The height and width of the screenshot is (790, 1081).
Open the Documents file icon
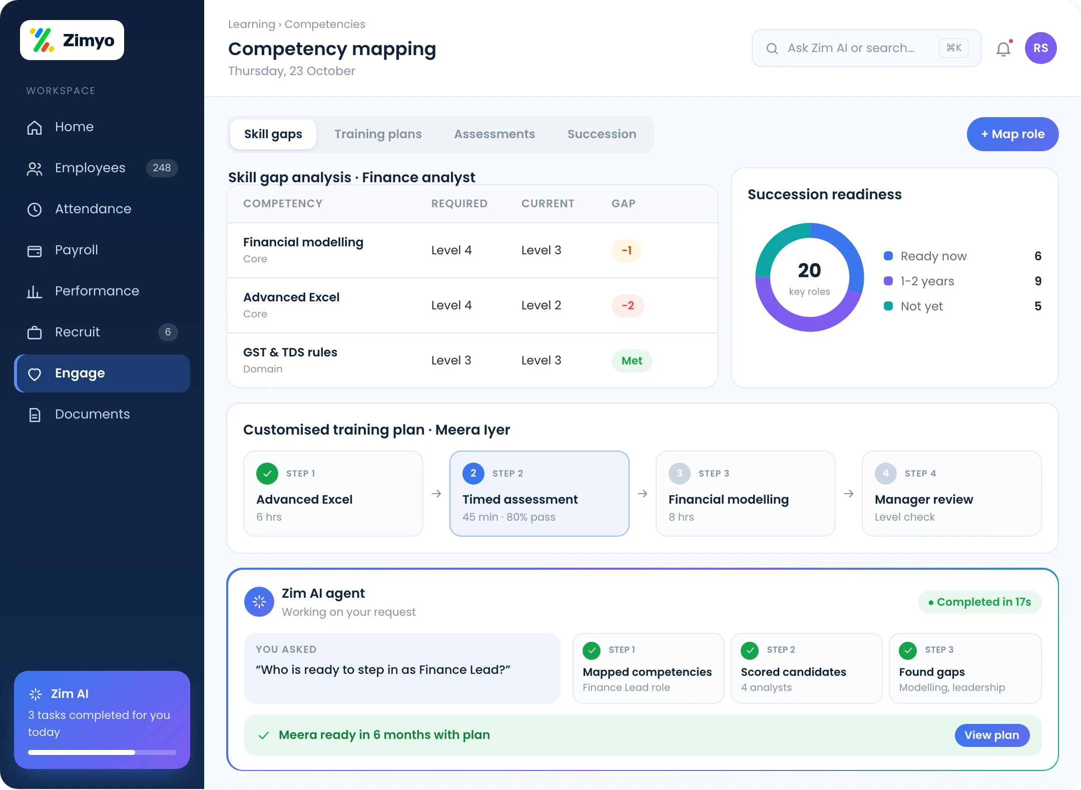pos(35,415)
